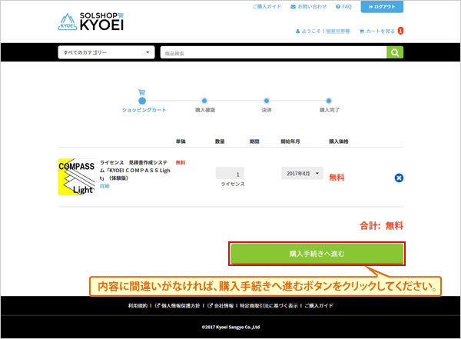Click the 合計: 無料 total text
Image resolution: width=461 pixels, height=339 pixels.
point(381,226)
